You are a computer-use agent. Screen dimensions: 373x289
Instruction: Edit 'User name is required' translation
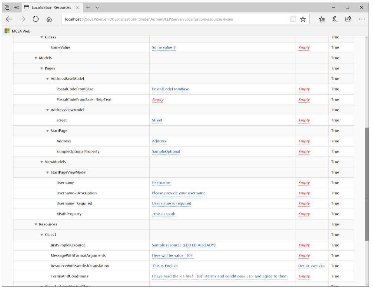tap(171, 204)
